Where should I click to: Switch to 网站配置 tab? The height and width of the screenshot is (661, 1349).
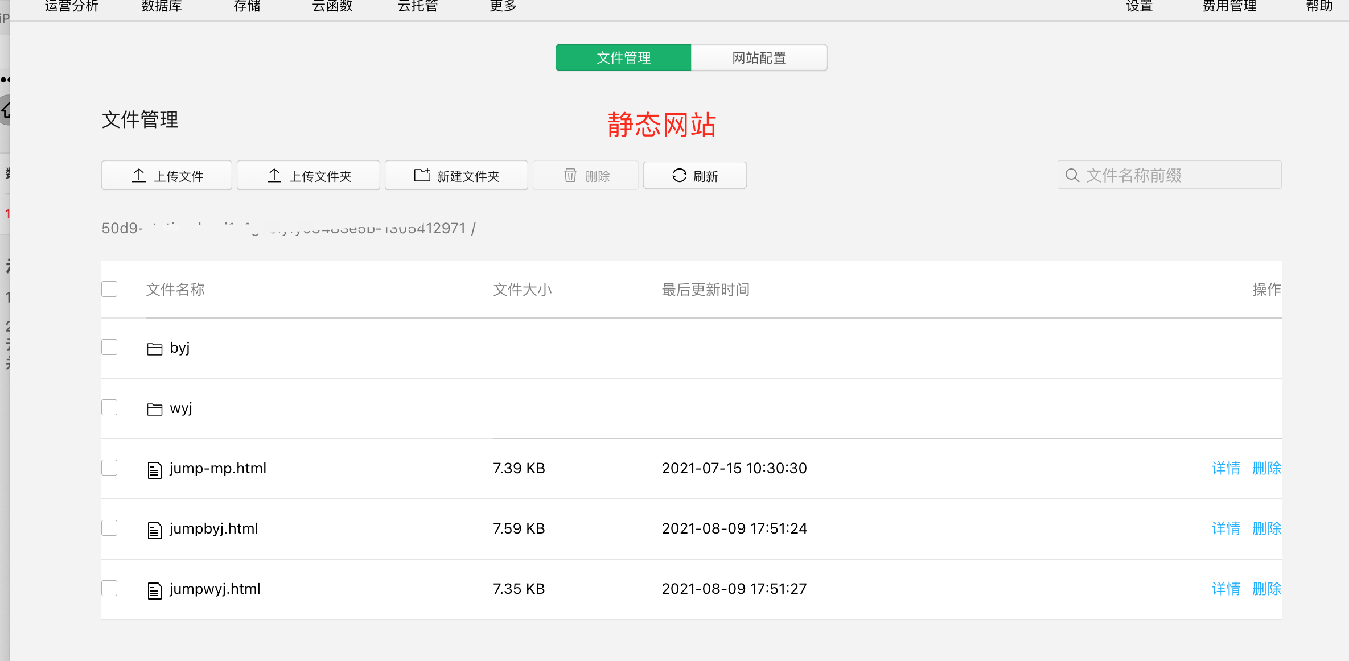pyautogui.click(x=759, y=57)
